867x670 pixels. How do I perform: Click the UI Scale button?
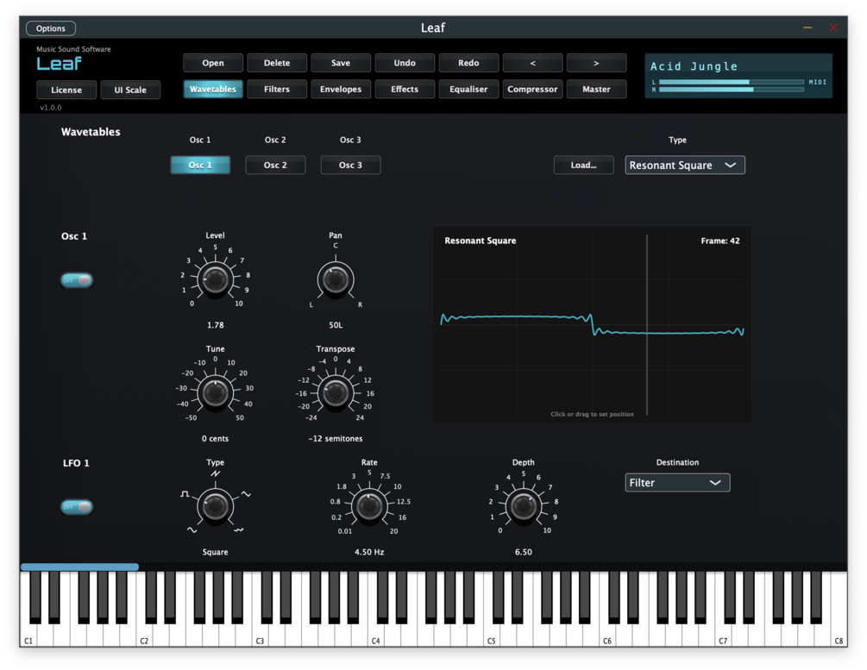(x=130, y=90)
